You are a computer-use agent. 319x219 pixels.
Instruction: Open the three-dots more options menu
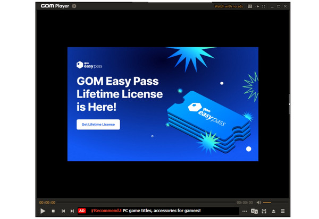[x=245, y=211]
